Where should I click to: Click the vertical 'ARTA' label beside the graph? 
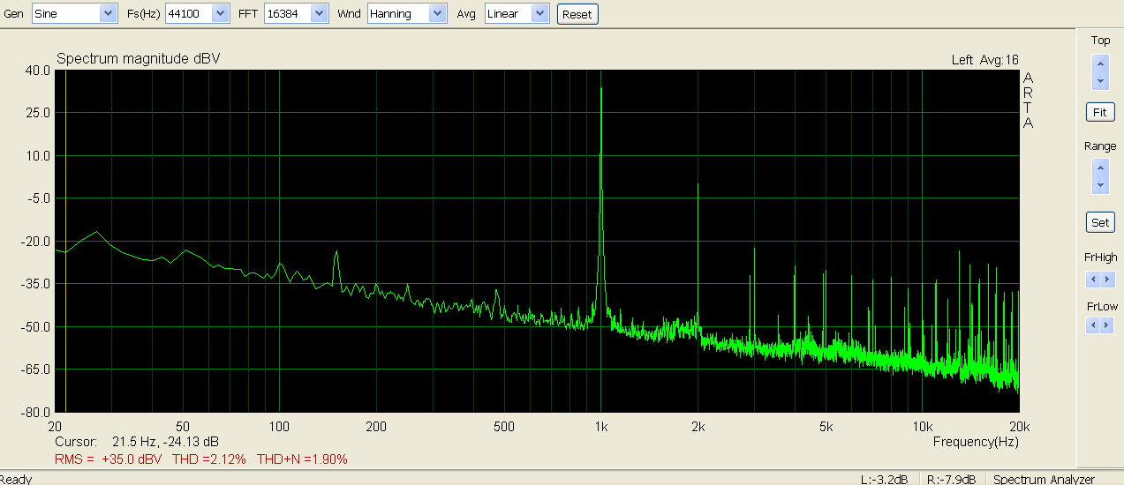click(x=1028, y=101)
